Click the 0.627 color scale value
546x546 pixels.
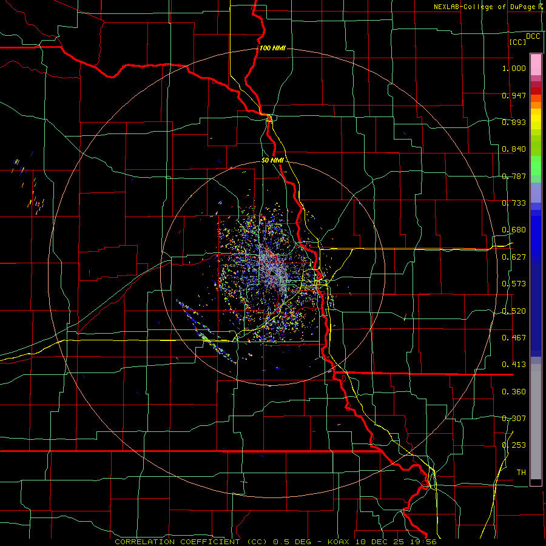tap(514, 257)
